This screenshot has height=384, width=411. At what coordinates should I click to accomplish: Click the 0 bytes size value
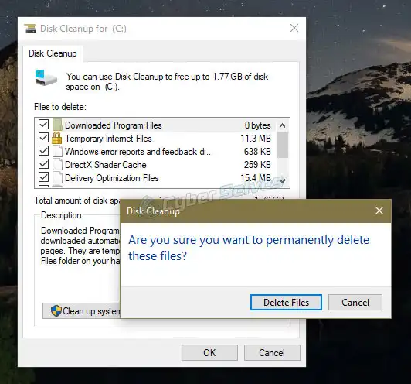258,125
